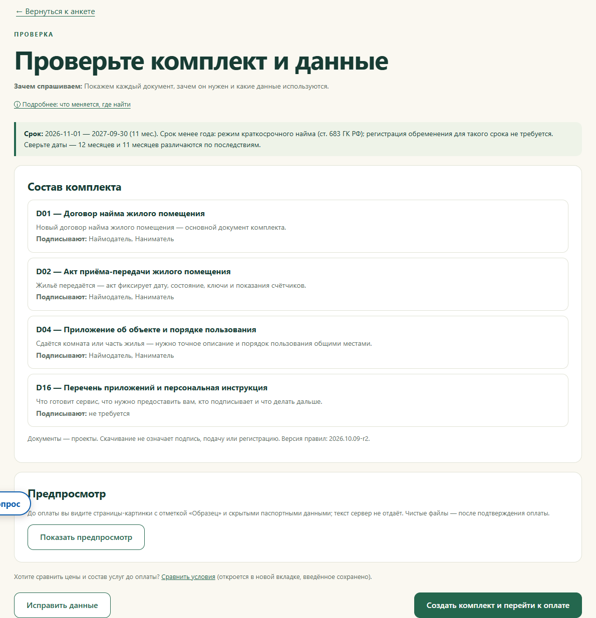
Task: Click «Показать предпросмотр» button
Action: pos(86,537)
